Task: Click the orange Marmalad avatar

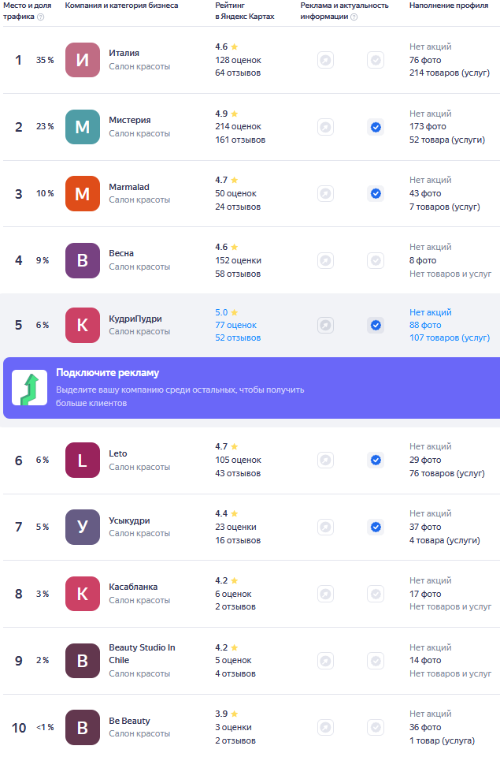Action: pyautogui.click(x=83, y=193)
